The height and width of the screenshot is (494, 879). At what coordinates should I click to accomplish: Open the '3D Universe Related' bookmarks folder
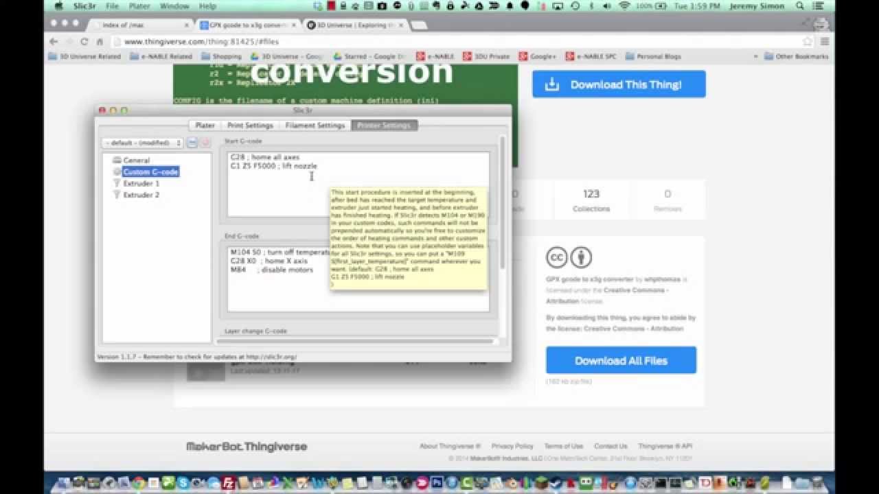tap(84, 56)
